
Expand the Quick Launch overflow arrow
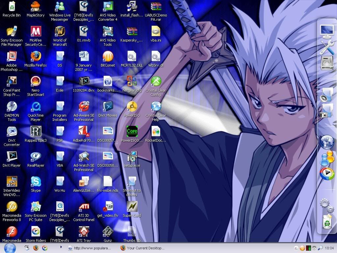61,247
